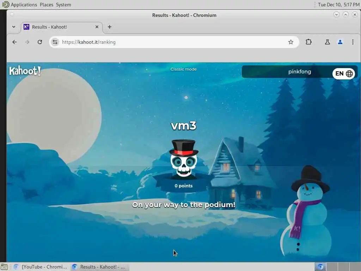Open Chrome Labs flask icon

(327, 42)
